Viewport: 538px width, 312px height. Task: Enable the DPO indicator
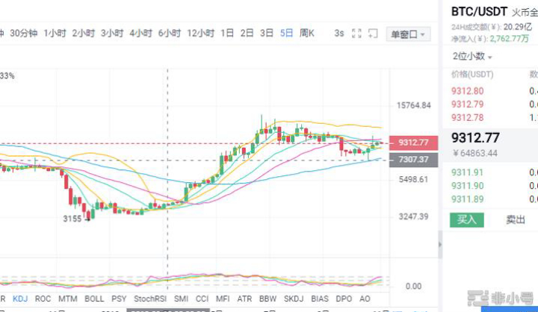(x=344, y=299)
